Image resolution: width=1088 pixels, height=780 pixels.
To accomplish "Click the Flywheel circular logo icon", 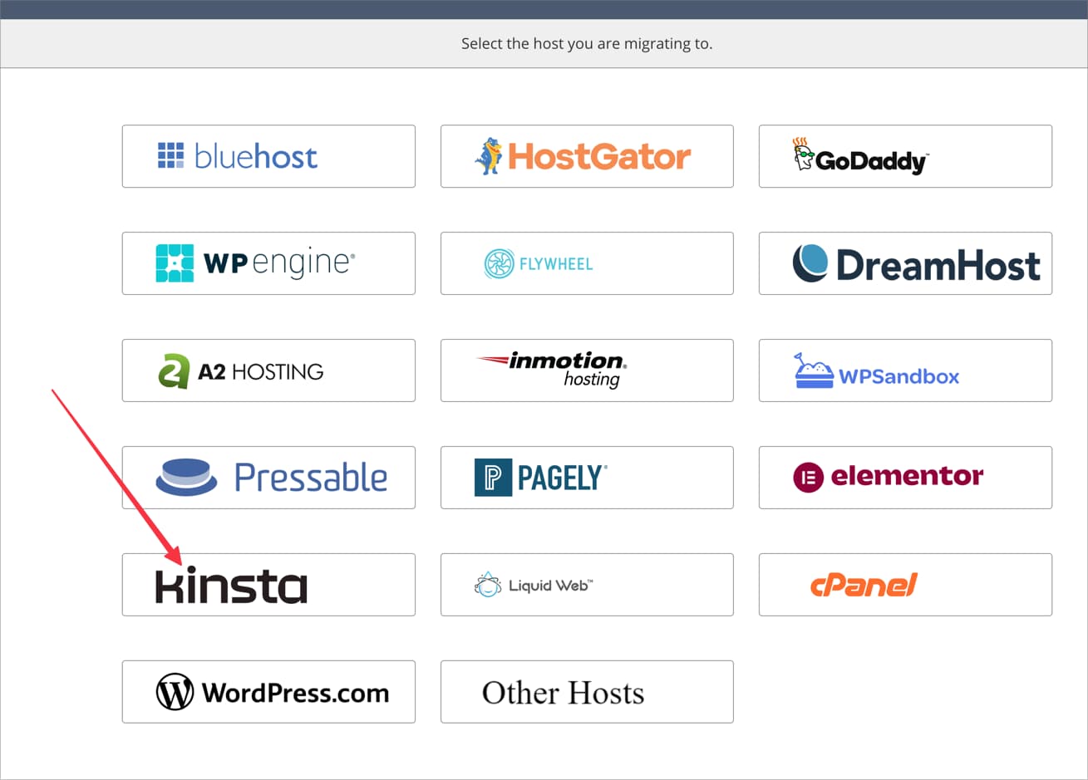I will tap(499, 264).
